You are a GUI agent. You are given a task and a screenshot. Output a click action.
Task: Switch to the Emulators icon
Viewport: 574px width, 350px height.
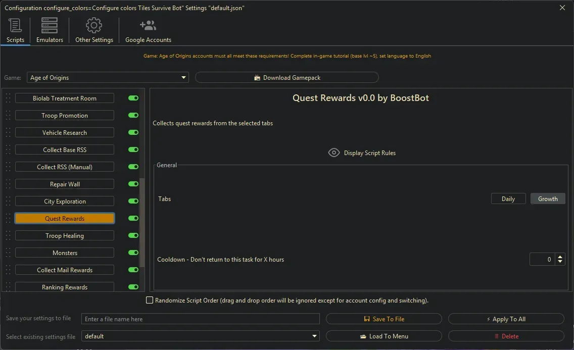(49, 25)
